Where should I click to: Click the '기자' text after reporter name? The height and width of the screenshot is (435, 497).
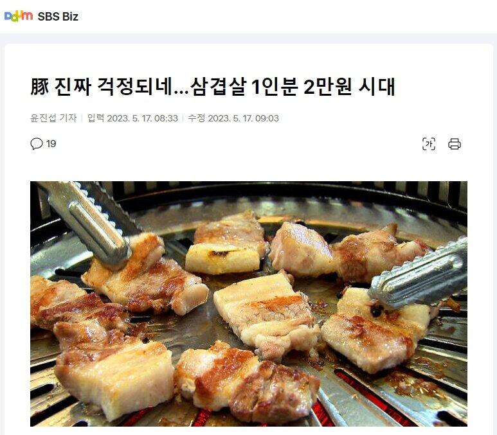(x=68, y=118)
